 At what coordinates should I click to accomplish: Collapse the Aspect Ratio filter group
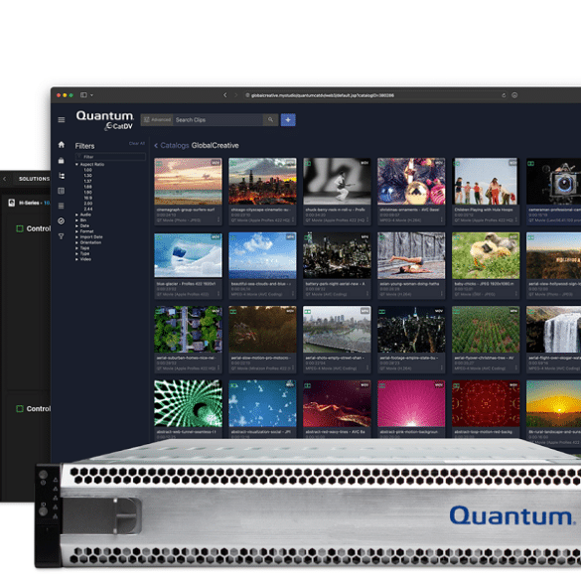pyautogui.click(x=77, y=165)
